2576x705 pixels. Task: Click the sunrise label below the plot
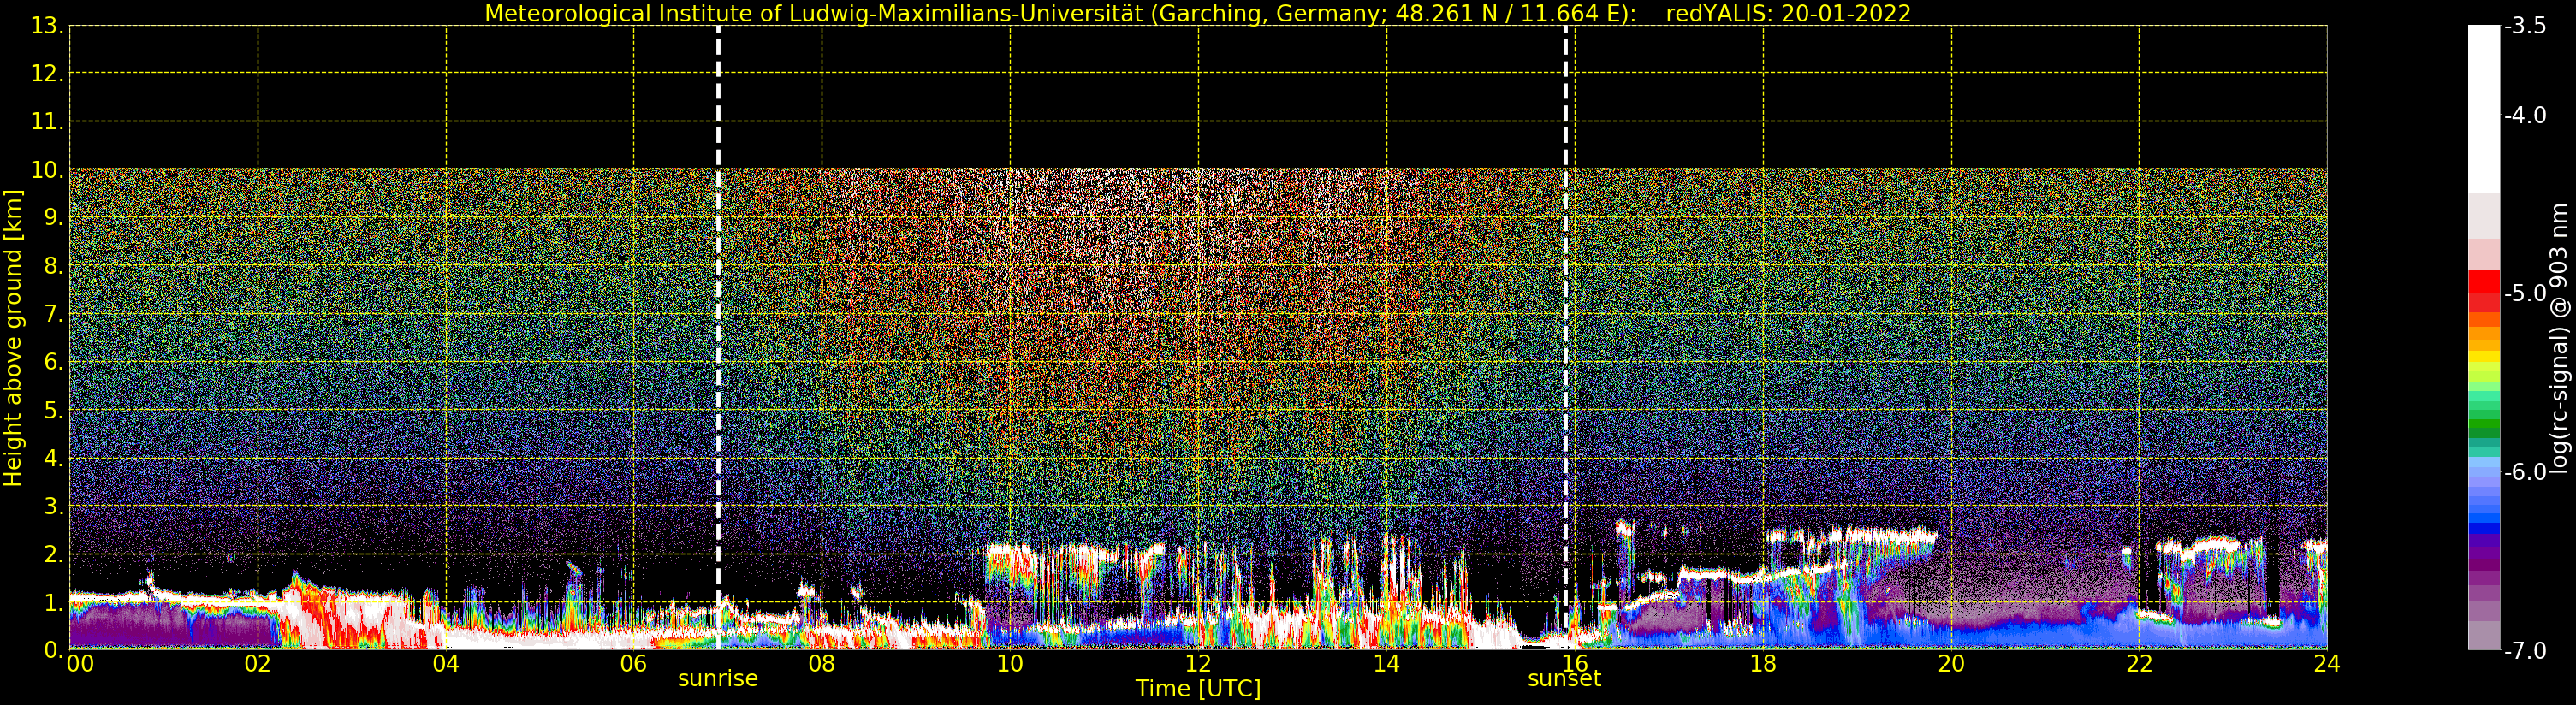pos(718,679)
